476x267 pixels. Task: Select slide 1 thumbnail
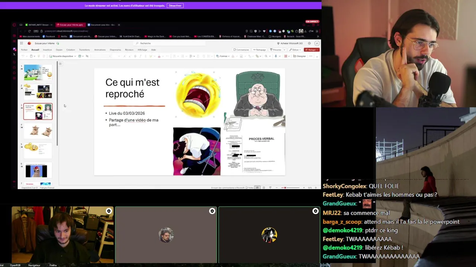(38, 72)
